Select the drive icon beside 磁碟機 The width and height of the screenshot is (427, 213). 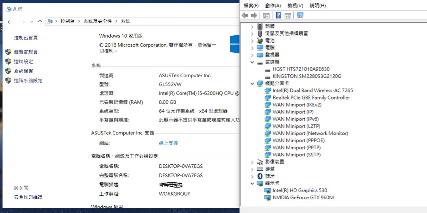click(x=260, y=62)
